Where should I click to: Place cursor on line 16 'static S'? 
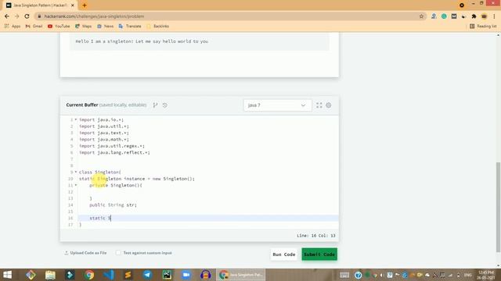[x=100, y=218]
